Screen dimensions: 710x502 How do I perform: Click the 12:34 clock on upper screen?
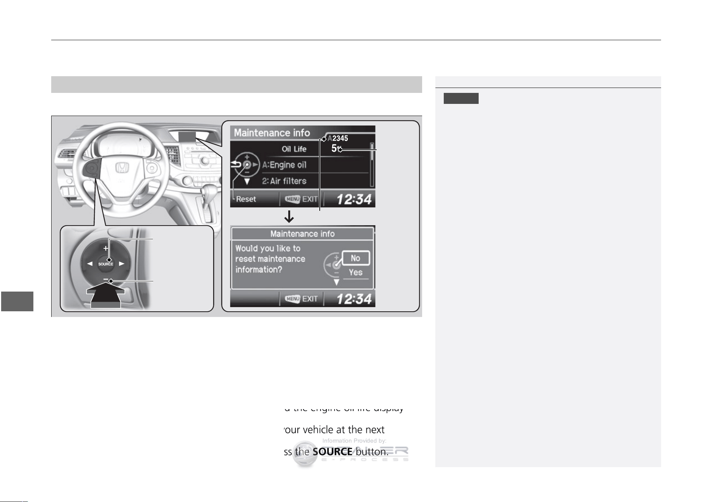tap(354, 199)
